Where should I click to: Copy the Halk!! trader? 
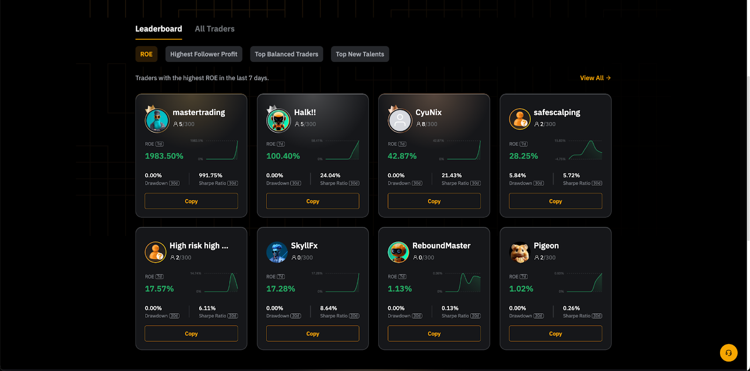click(x=313, y=201)
